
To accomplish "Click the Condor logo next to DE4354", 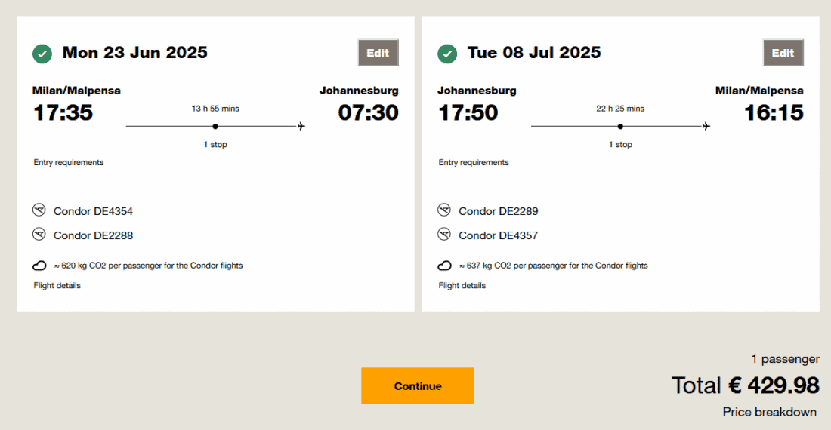I will tap(40, 210).
